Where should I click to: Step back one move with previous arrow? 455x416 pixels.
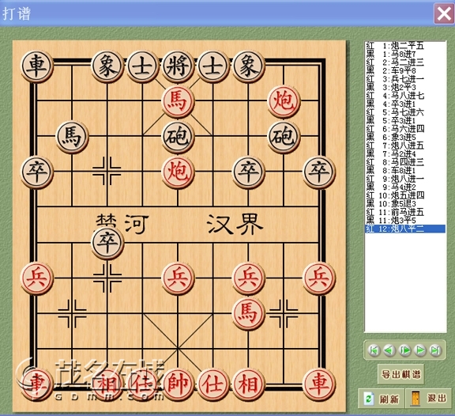389,350
